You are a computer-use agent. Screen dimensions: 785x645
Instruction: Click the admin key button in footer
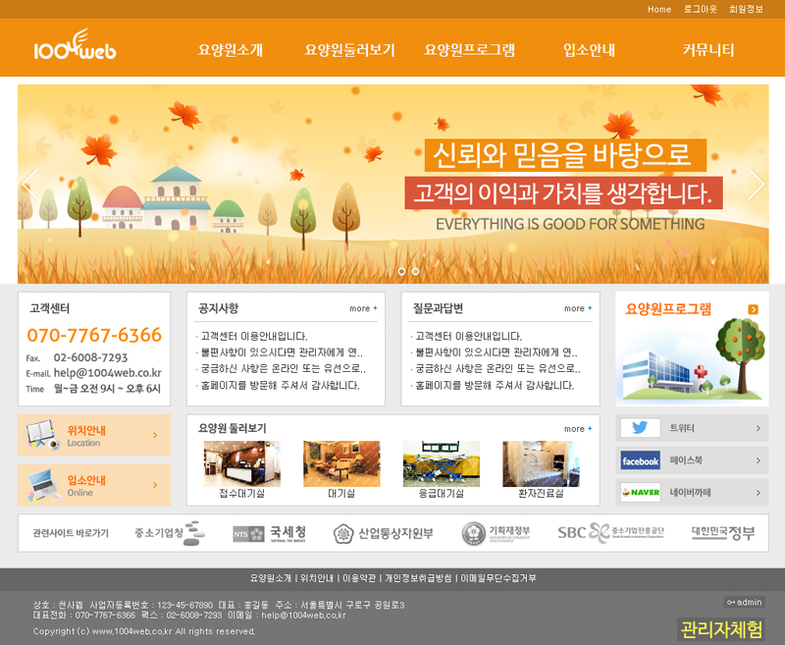(x=744, y=602)
